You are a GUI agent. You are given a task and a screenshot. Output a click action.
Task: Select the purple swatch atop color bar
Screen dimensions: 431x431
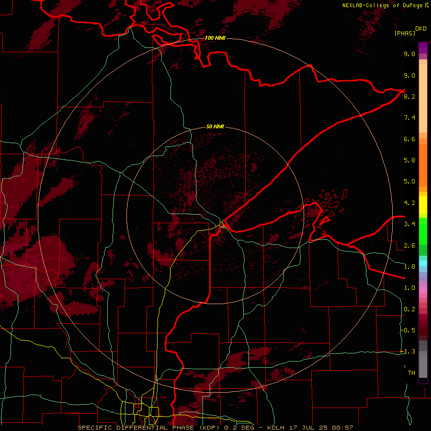pyautogui.click(x=423, y=48)
